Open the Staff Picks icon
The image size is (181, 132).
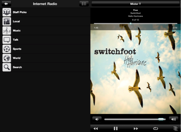(x=7, y=12)
